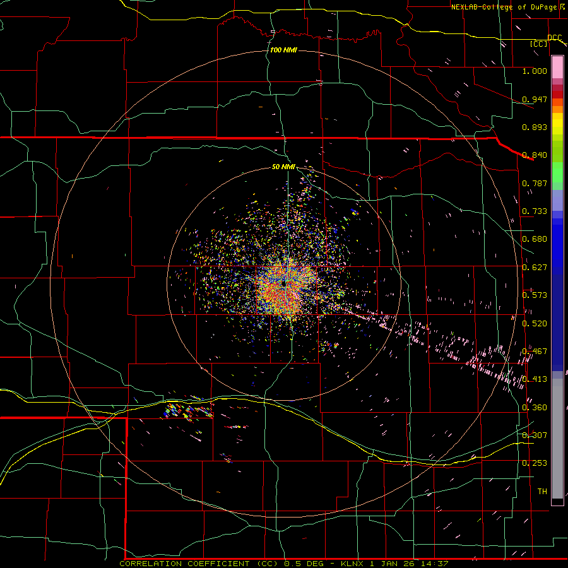Pick the pink swatch at scale top
Viewport: 568px width, 568px height.
(557, 68)
